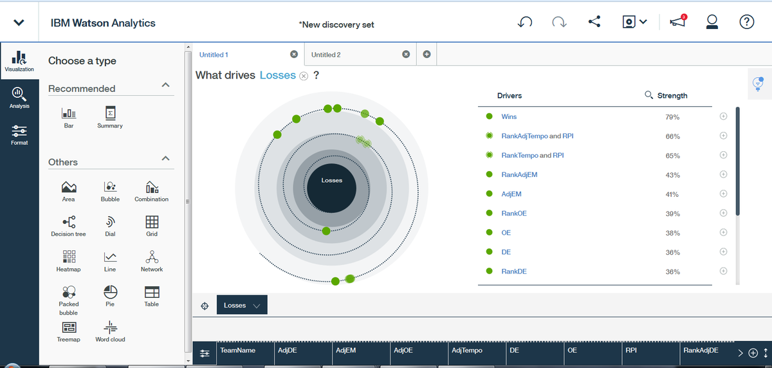Screen dimensions: 772x368
Task: Open the RankAdjTempo and RPI driver
Action: 537,136
